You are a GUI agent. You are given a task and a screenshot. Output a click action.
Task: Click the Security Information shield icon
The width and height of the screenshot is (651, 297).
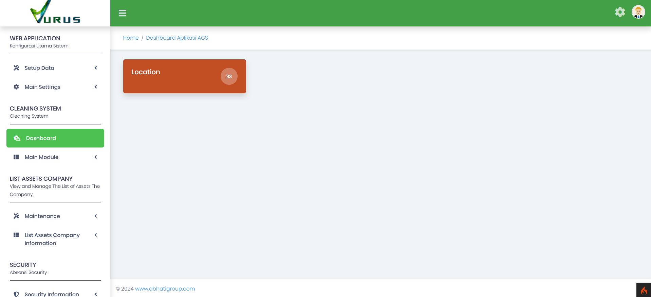coord(16,294)
